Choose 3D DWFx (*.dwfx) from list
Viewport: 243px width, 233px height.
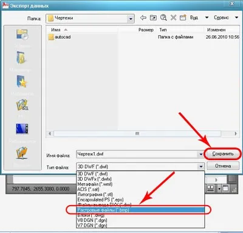(140, 179)
